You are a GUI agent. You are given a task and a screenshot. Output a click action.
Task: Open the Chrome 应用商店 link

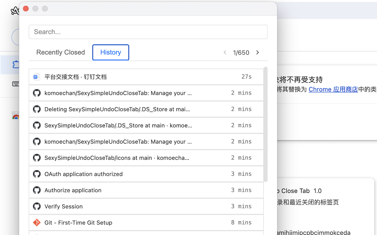(x=333, y=89)
